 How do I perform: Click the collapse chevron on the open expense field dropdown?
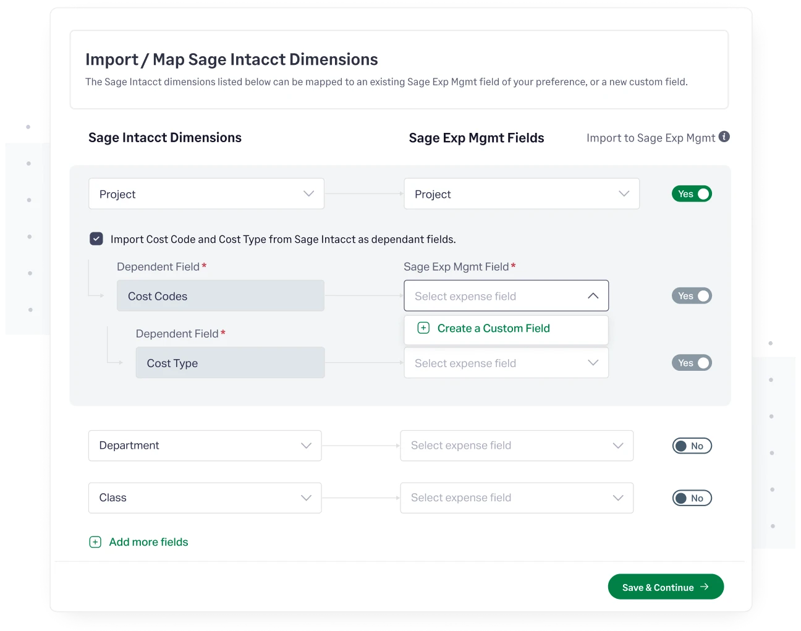tap(593, 295)
